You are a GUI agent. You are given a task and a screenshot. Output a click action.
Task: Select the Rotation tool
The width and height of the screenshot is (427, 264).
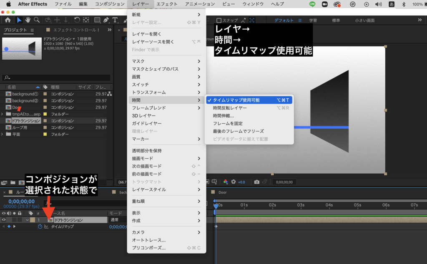[77, 20]
